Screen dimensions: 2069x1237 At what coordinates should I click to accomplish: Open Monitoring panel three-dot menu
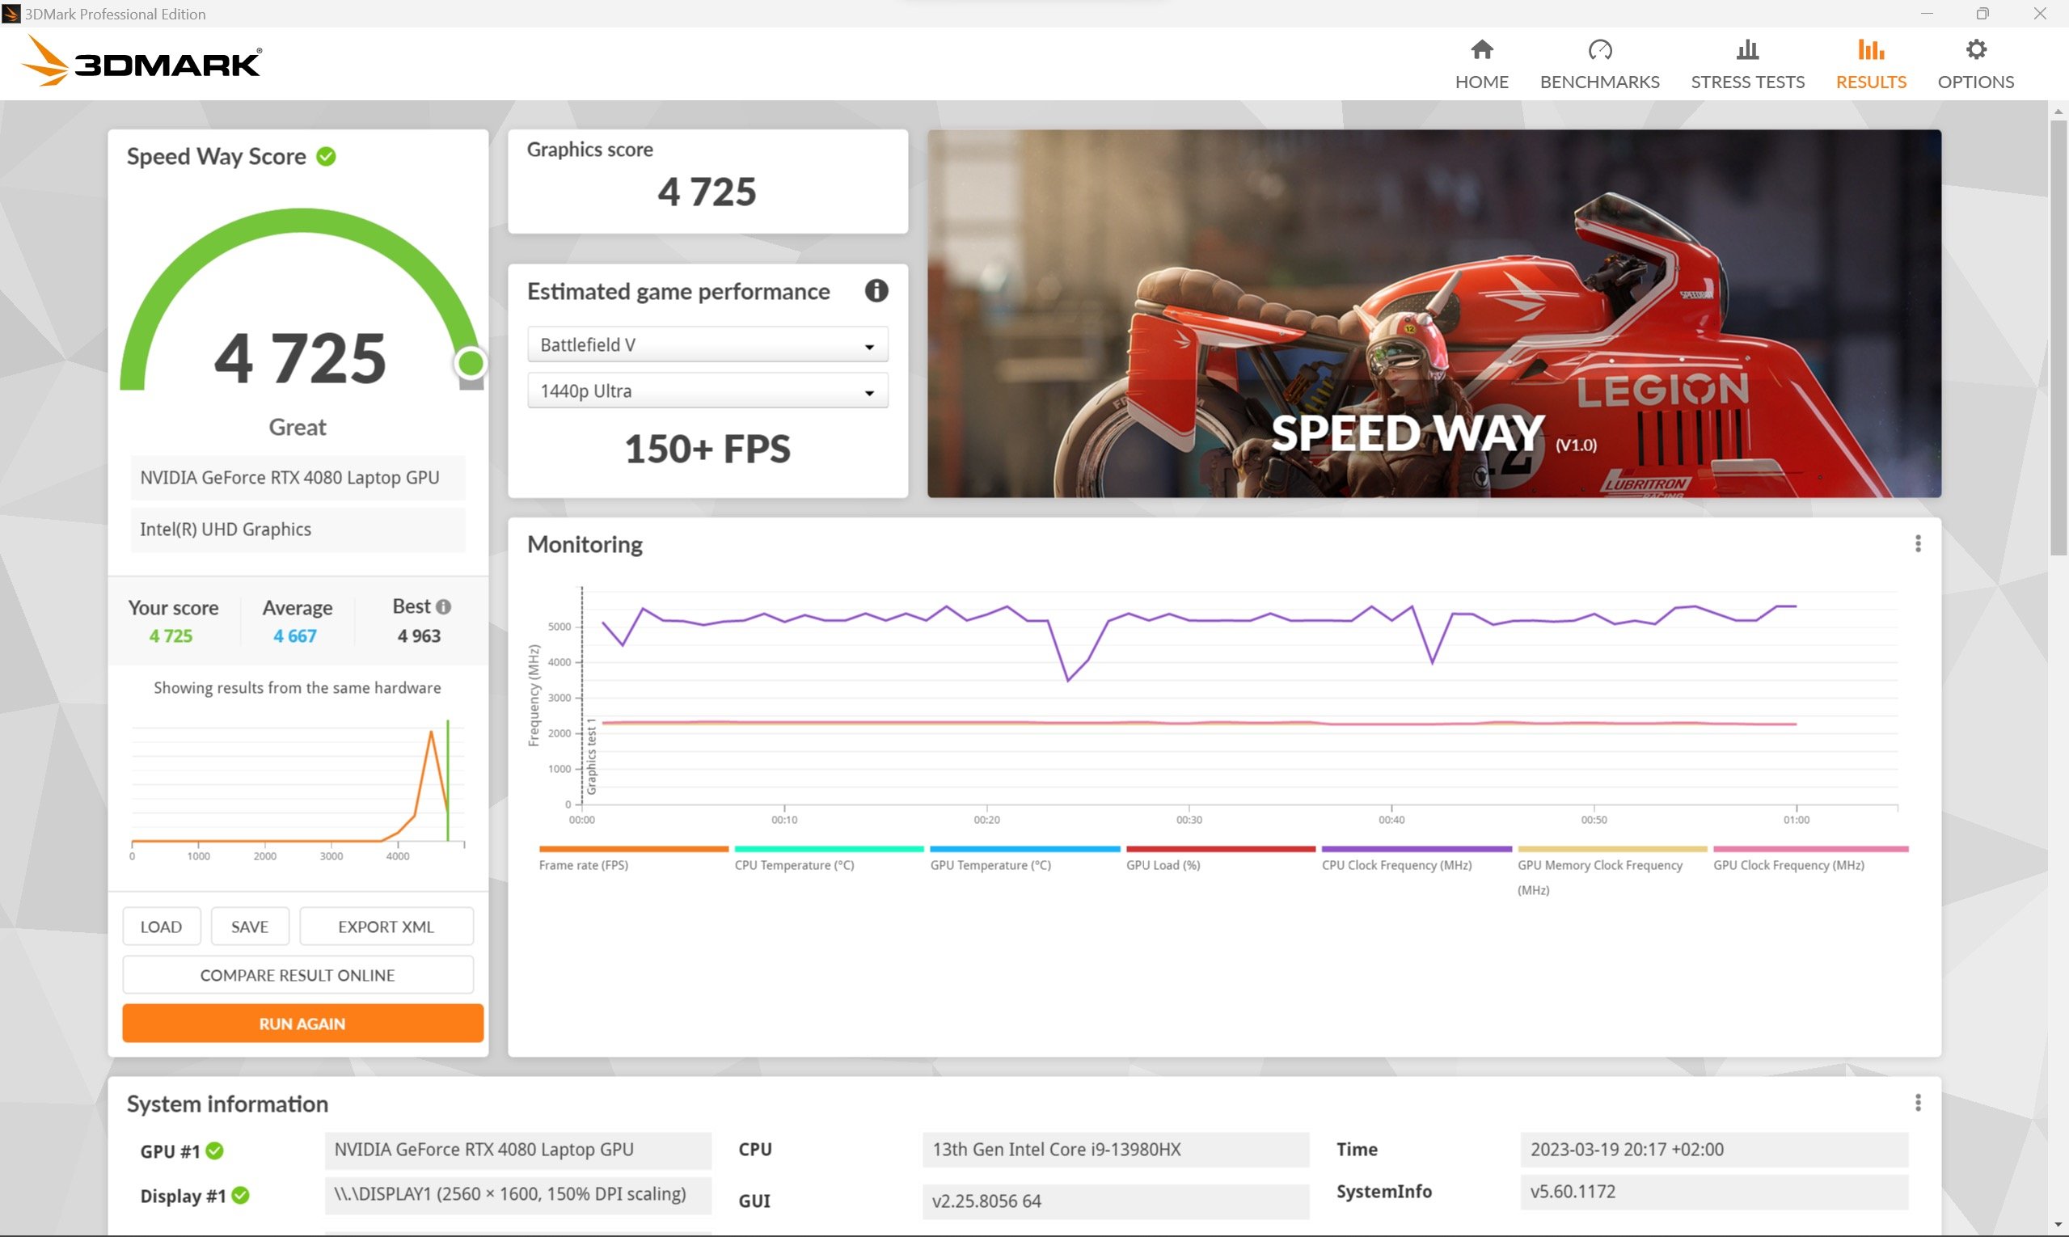1917,543
